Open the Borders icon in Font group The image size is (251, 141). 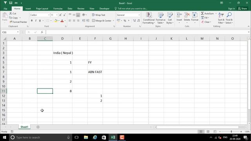click(48, 21)
